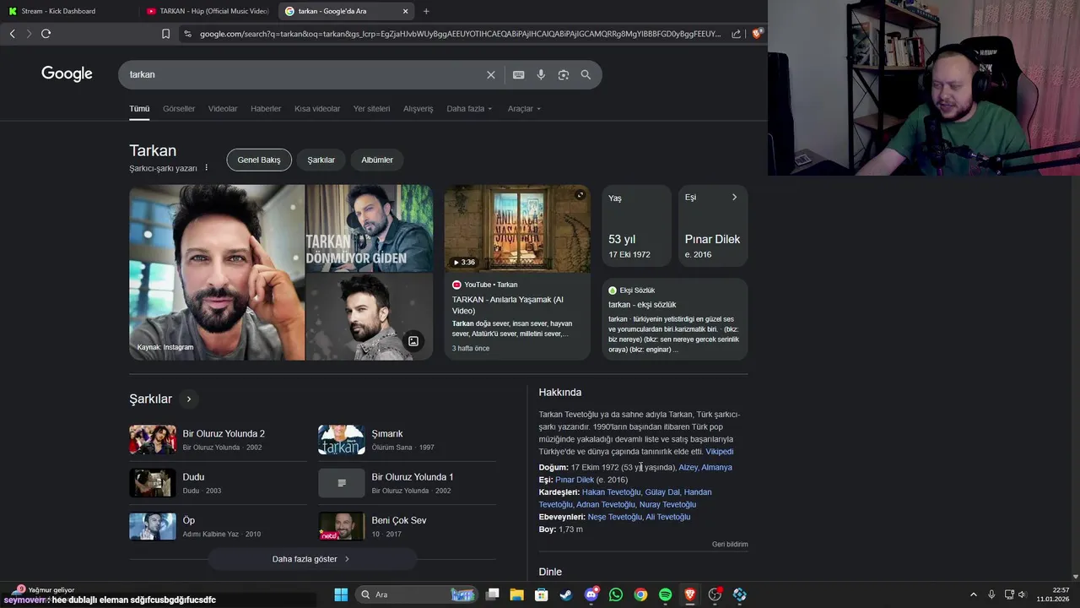Open the Kısa videolar tab
This screenshot has width=1080, height=608.
tap(317, 109)
